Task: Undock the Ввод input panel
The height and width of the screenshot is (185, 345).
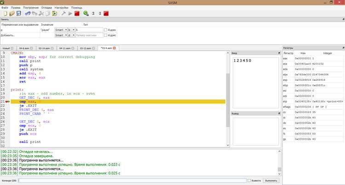Action: click(x=279, y=53)
